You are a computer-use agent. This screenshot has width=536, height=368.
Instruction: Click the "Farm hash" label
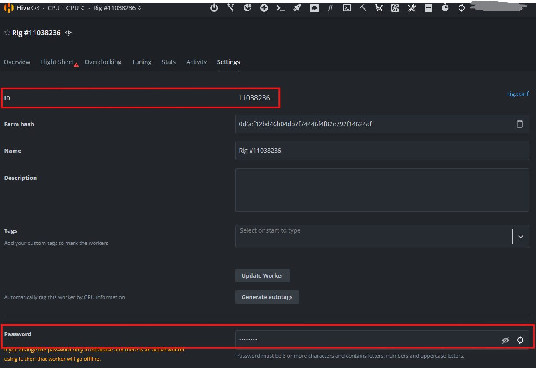coord(19,124)
